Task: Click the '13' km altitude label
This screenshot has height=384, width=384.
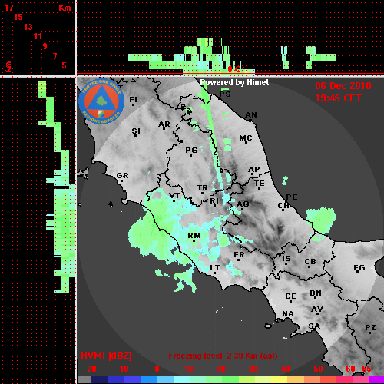Action: 28,27
